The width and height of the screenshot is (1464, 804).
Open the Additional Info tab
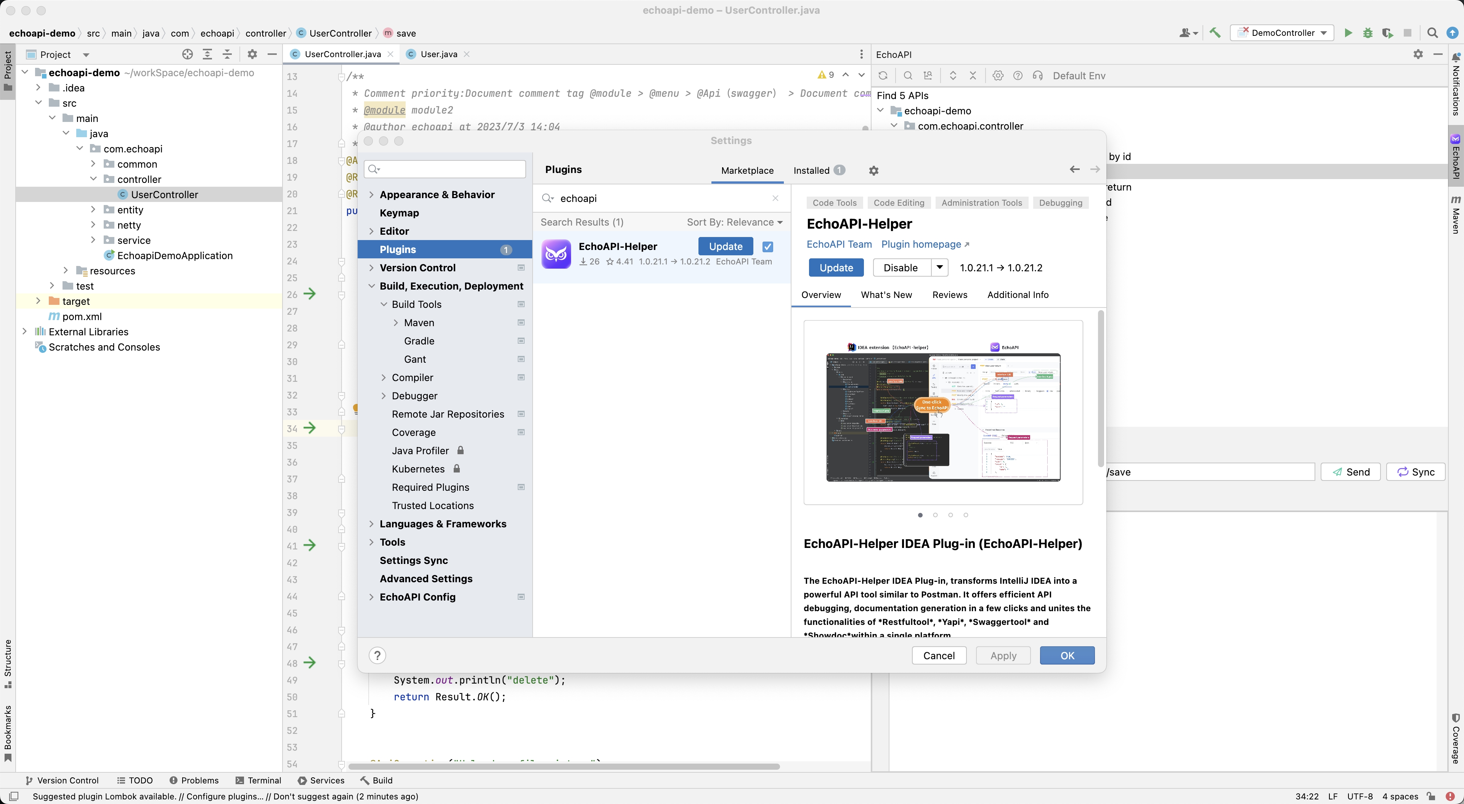1017,295
